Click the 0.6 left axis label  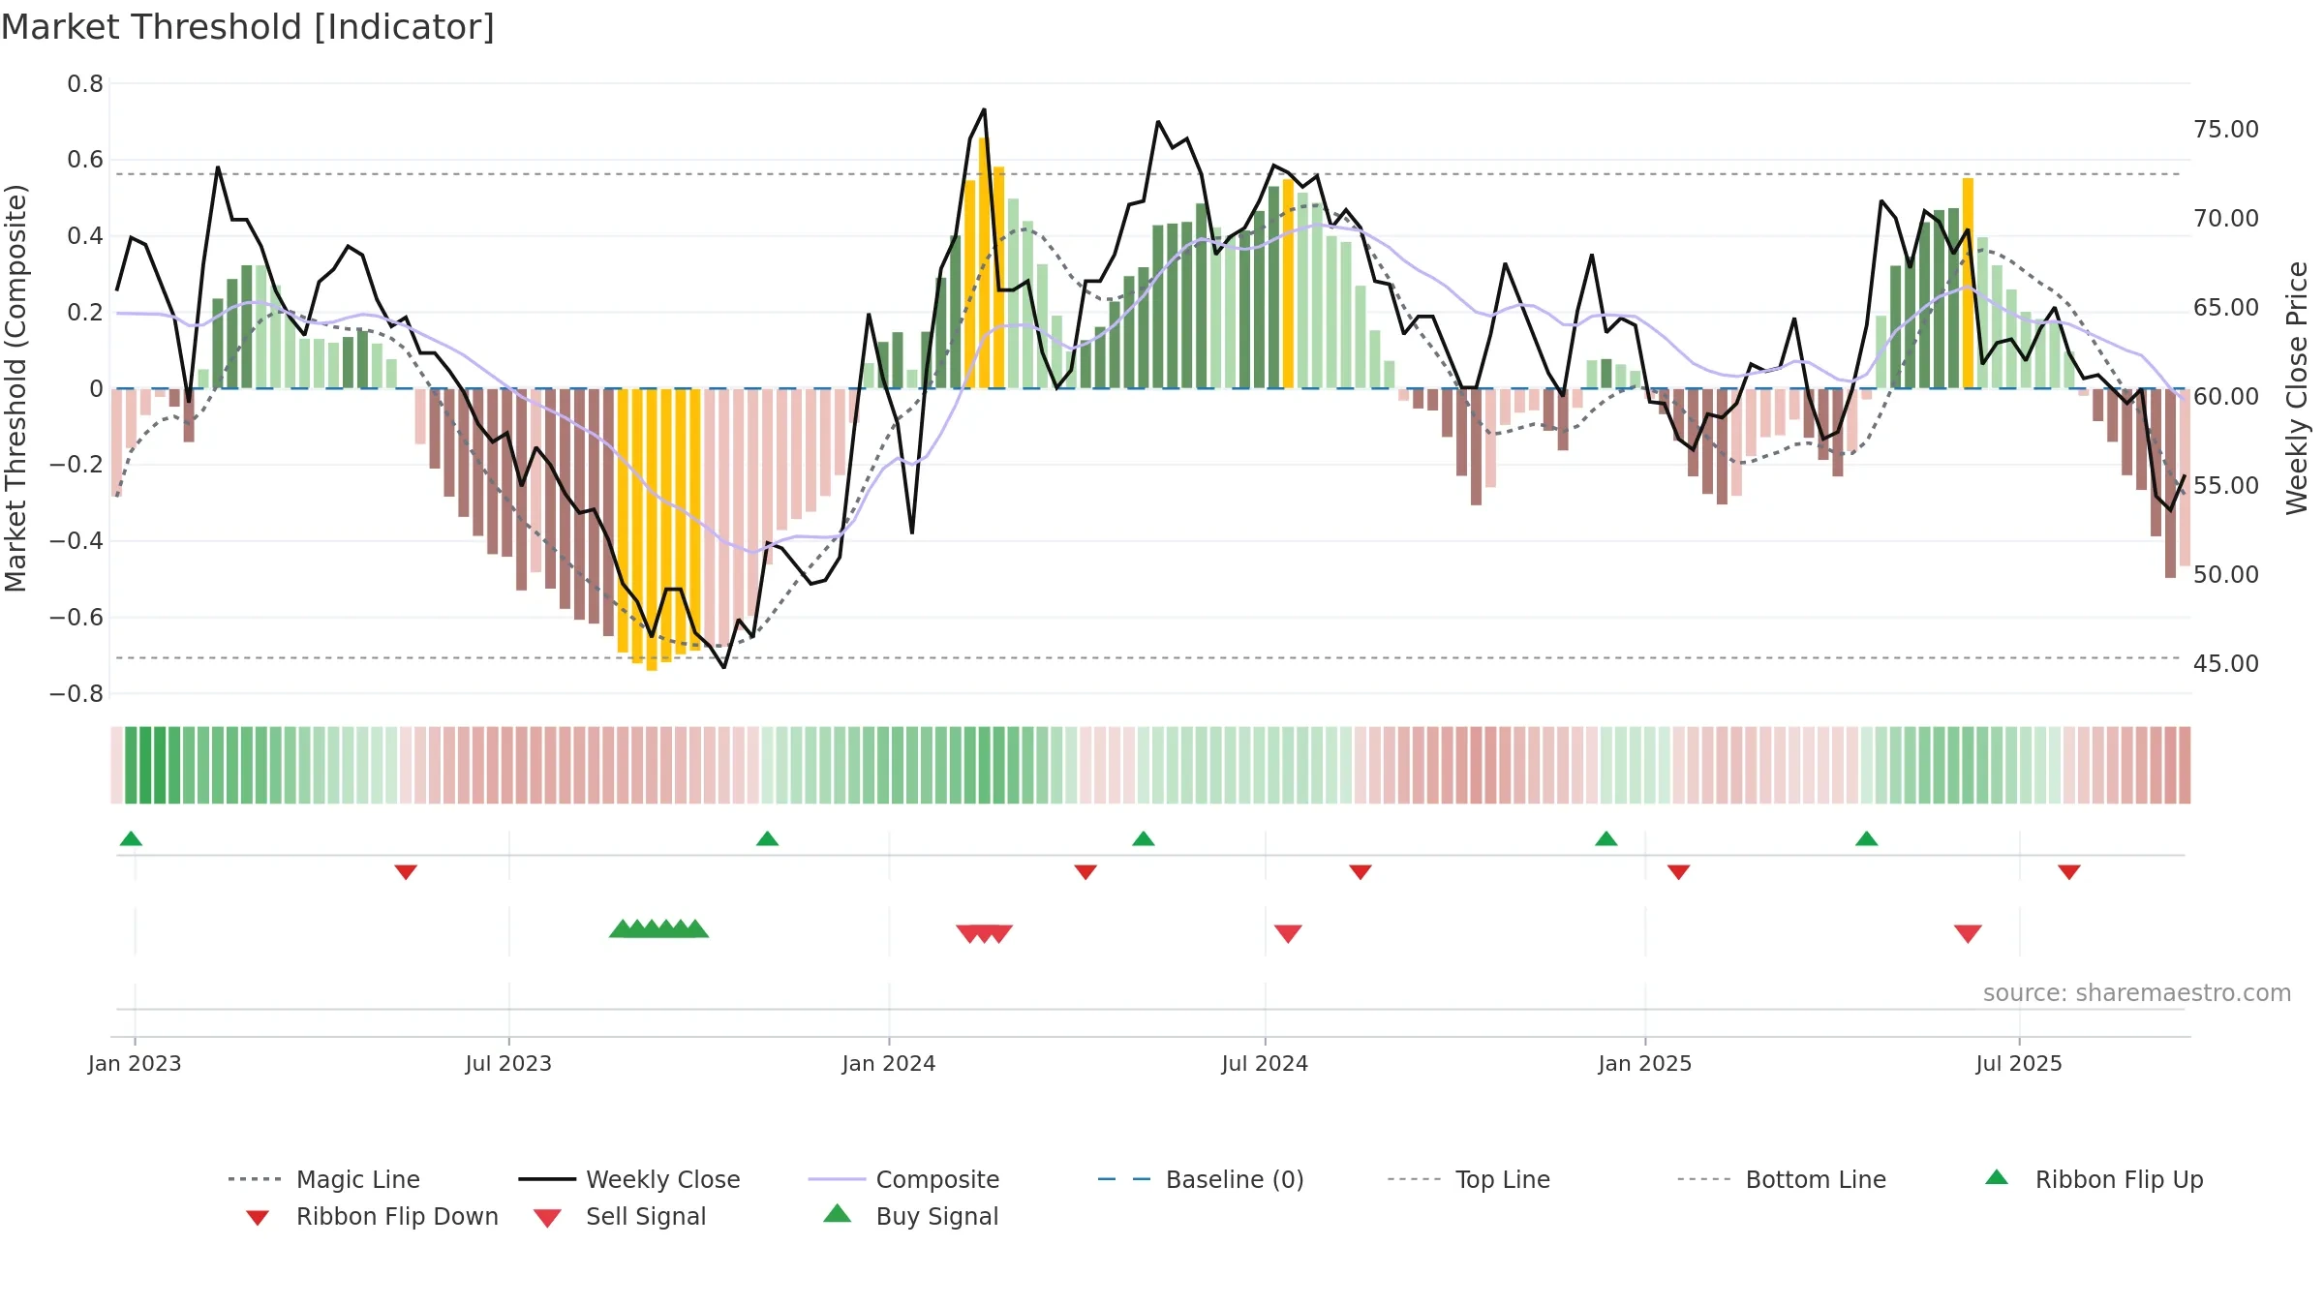pos(85,160)
